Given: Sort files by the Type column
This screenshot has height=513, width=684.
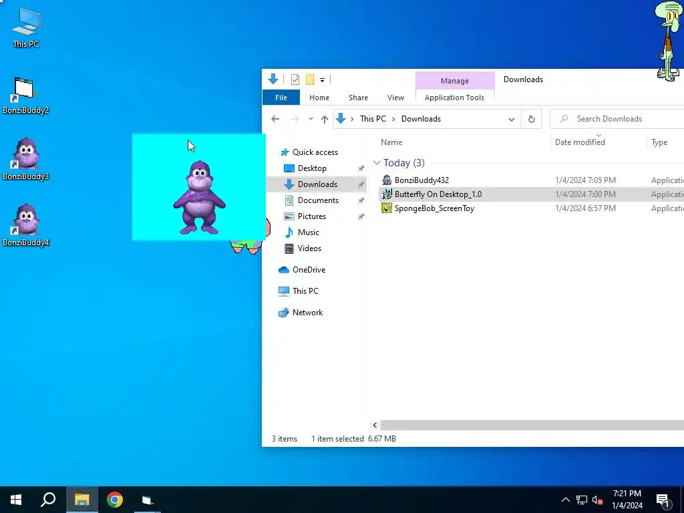Looking at the screenshot, I should pyautogui.click(x=659, y=142).
